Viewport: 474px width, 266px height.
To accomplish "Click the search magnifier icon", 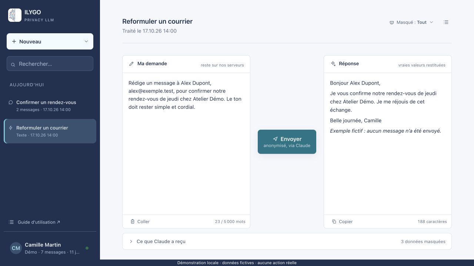I will [13, 64].
